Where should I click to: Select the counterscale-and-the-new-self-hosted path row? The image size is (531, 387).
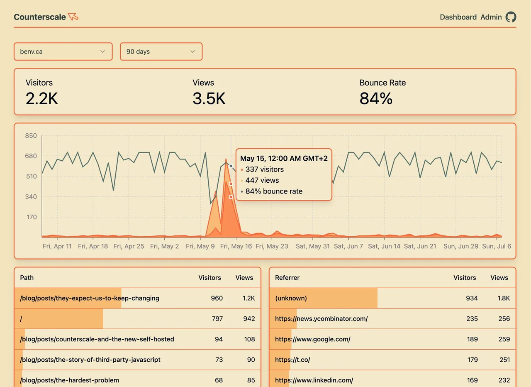tap(137, 339)
